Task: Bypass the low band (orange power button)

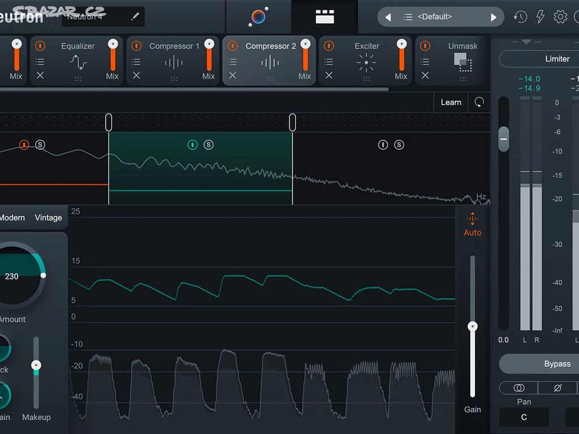Action: [x=24, y=144]
